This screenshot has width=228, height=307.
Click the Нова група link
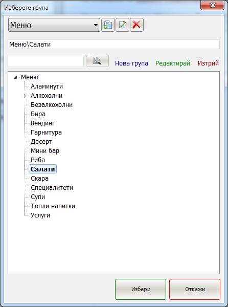pos(131,63)
